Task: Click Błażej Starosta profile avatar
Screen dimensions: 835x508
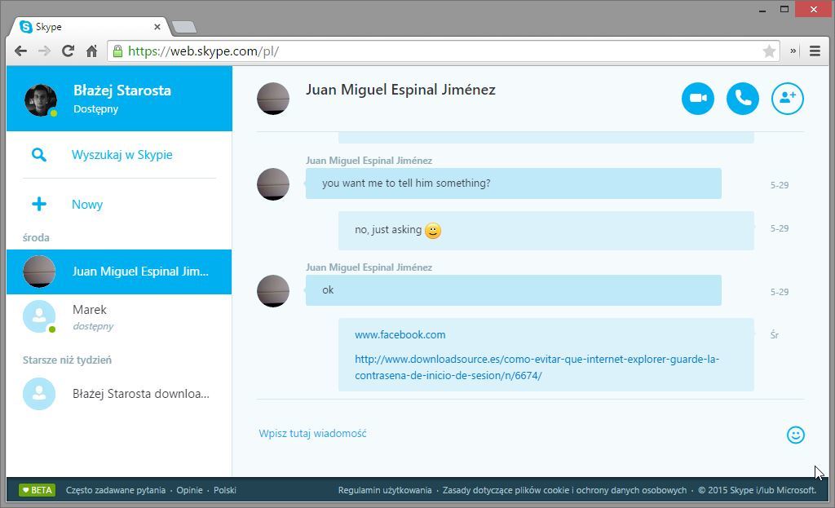Action: click(x=41, y=99)
